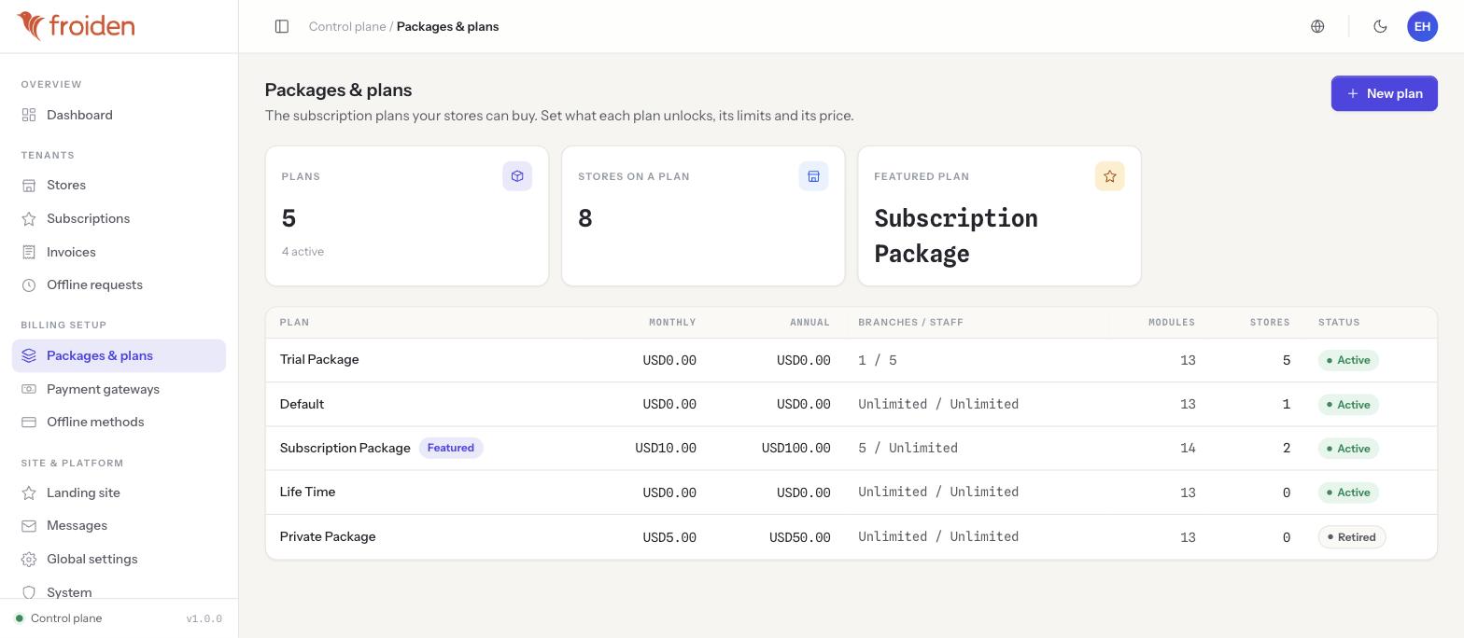Screen dimensions: 1464x638
Task: Open Offline methods page
Action: [119, 423]
